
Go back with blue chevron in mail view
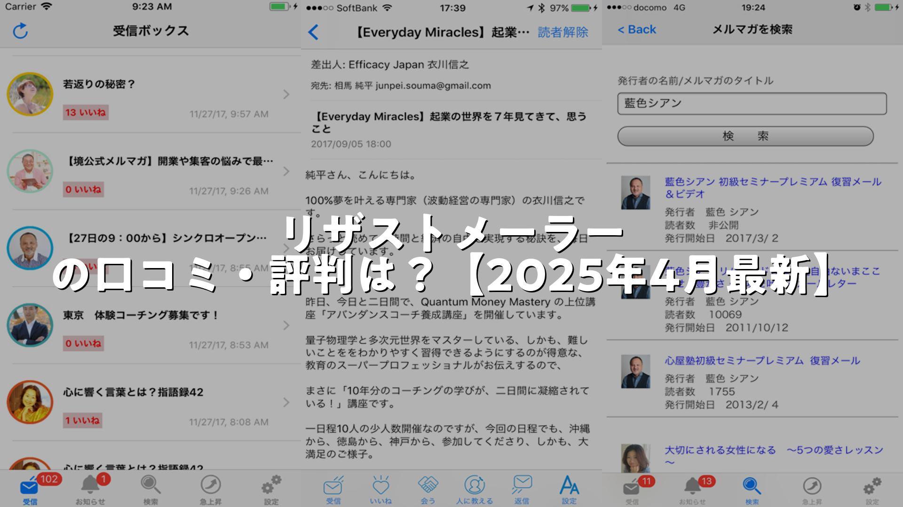tap(314, 32)
